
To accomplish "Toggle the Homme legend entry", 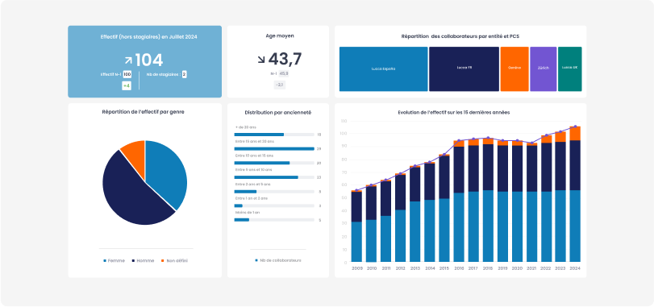I will [143, 261].
